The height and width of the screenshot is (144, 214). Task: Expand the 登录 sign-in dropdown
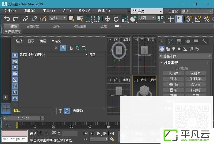(x=147, y=11)
